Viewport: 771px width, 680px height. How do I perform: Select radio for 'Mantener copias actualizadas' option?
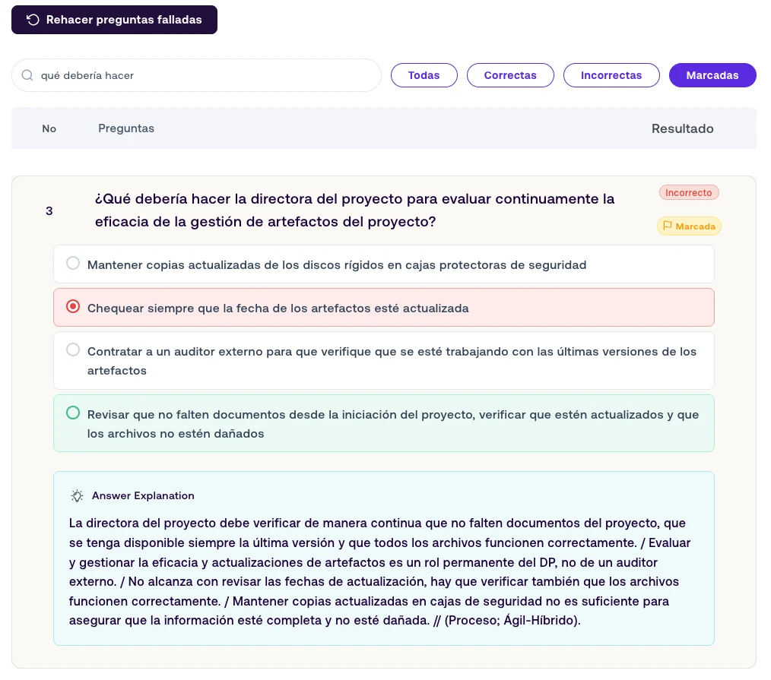point(73,263)
